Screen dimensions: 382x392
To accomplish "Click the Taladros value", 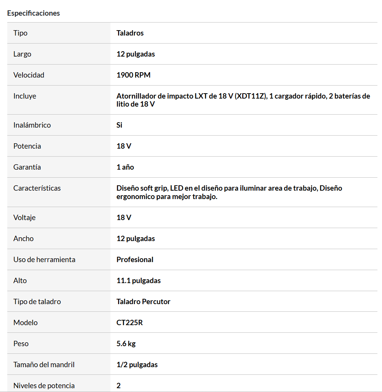I will (130, 33).
